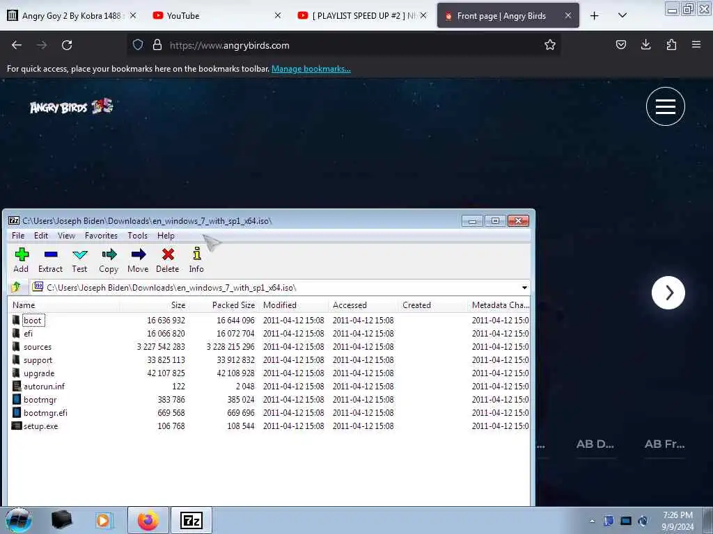713x534 pixels.
Task: Sort by the Modified column header
Action: (293, 305)
